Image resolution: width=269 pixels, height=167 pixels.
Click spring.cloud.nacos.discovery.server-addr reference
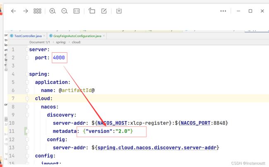coord(157,148)
